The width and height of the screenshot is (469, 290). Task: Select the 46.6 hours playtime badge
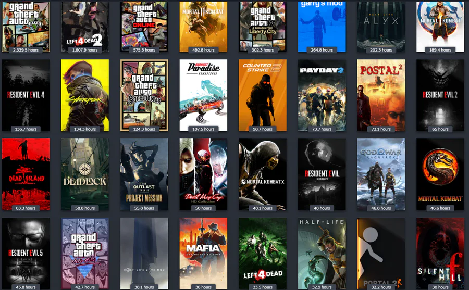(440, 208)
